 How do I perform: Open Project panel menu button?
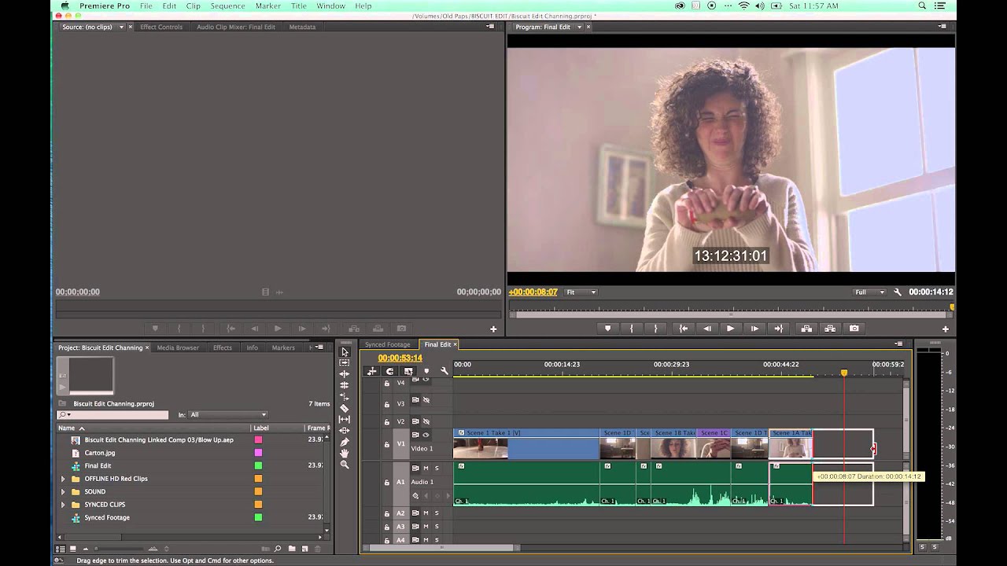319,347
